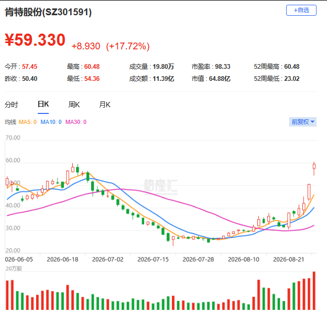The width and height of the screenshot is (327, 313).
Task: Select the 日K daily chart tab
Action: click(43, 105)
